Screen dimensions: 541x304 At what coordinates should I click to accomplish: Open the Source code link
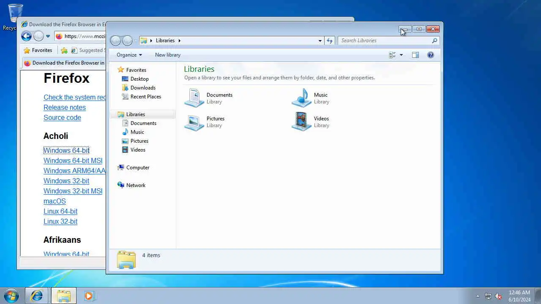[62, 117]
